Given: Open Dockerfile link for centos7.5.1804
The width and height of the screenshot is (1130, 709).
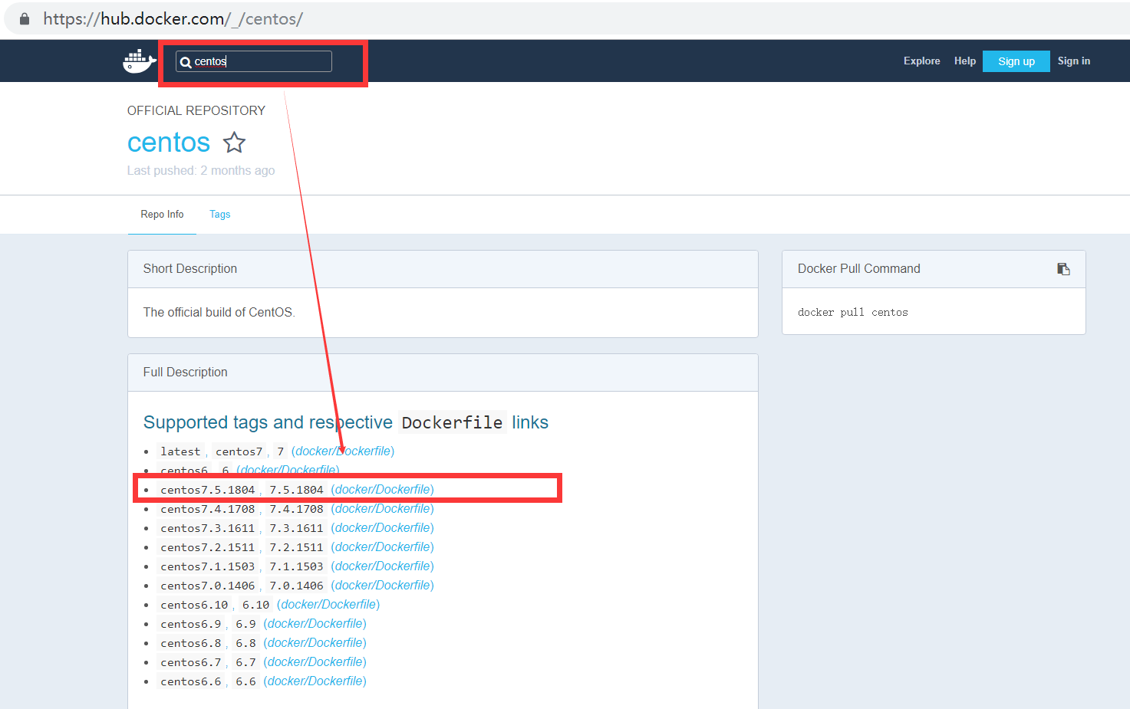Looking at the screenshot, I should pyautogui.click(x=383, y=490).
